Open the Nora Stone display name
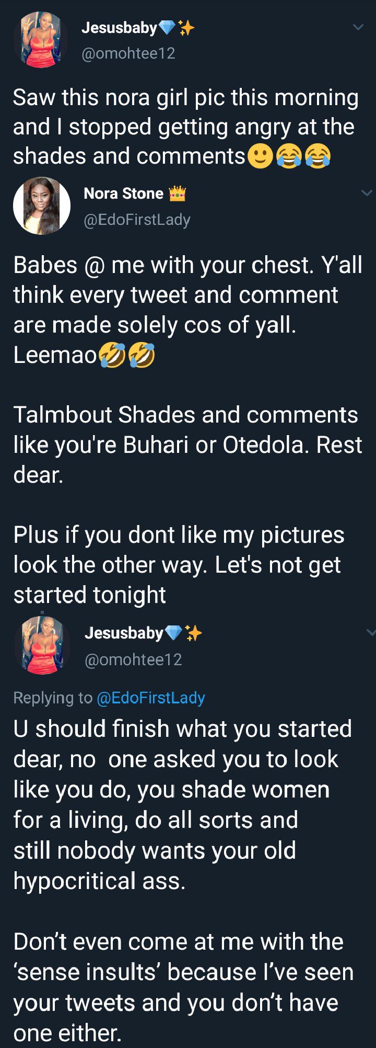The width and height of the screenshot is (376, 1048). click(x=124, y=193)
